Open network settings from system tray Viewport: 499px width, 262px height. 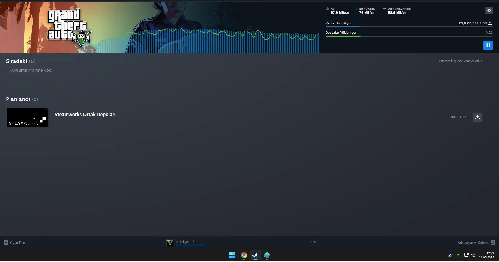click(466, 255)
